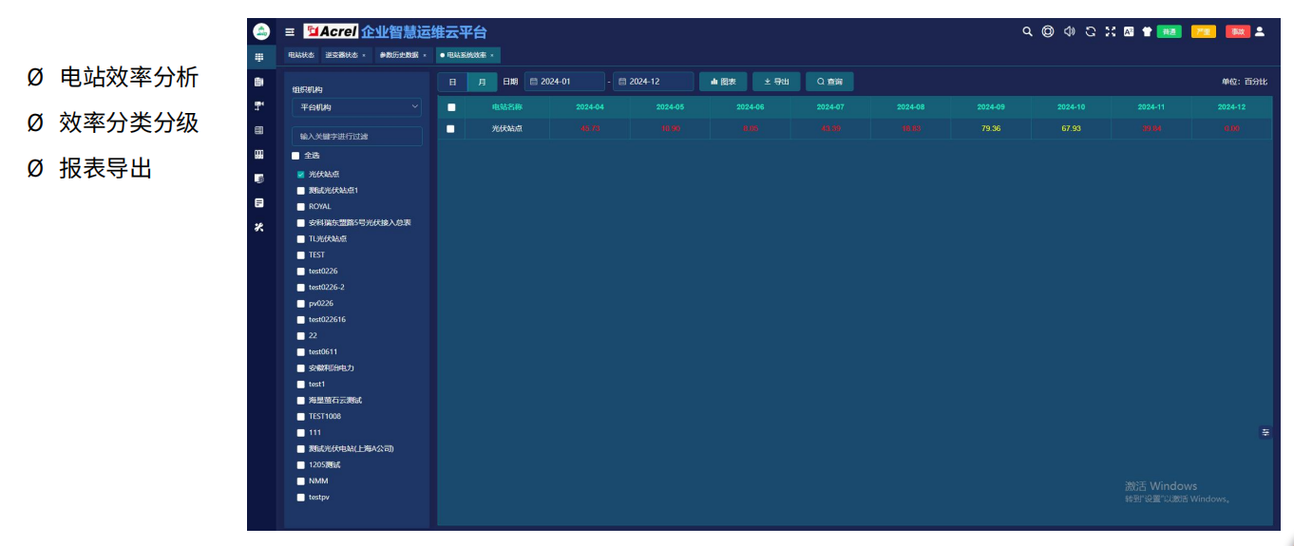This screenshot has width=1294, height=546.
Task: Click the 查询 query button
Action: [829, 82]
